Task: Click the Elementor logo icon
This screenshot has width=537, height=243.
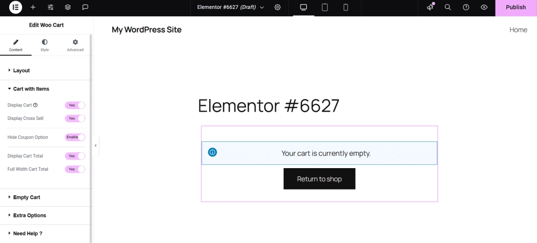Action: click(x=16, y=7)
